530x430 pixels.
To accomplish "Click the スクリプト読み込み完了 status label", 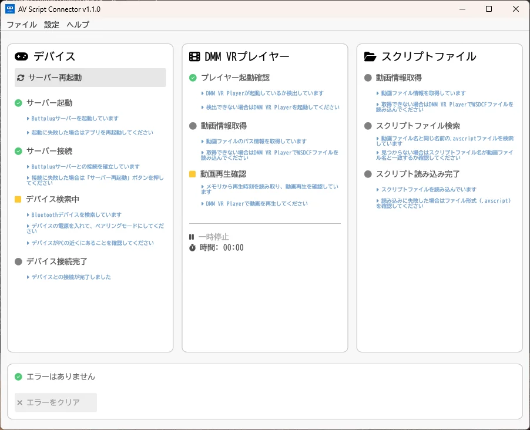I will pyautogui.click(x=418, y=174).
